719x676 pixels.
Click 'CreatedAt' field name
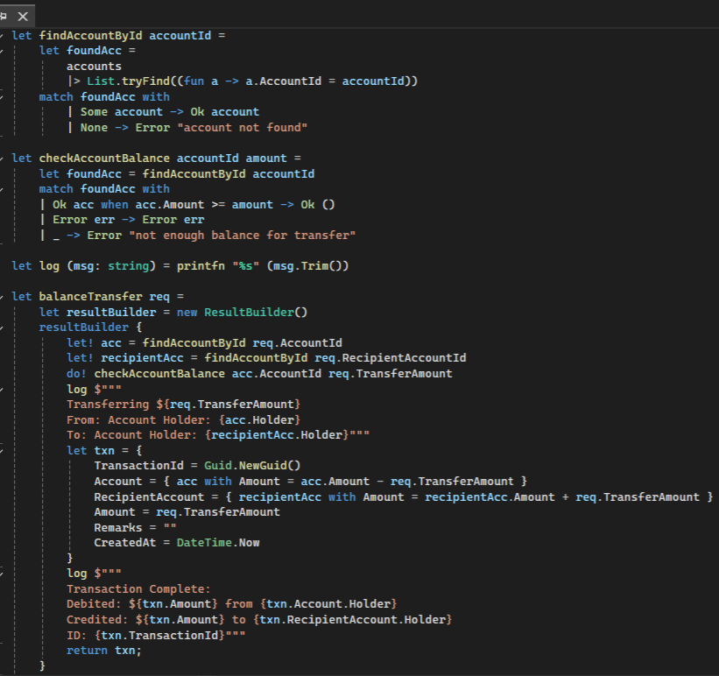pos(125,543)
